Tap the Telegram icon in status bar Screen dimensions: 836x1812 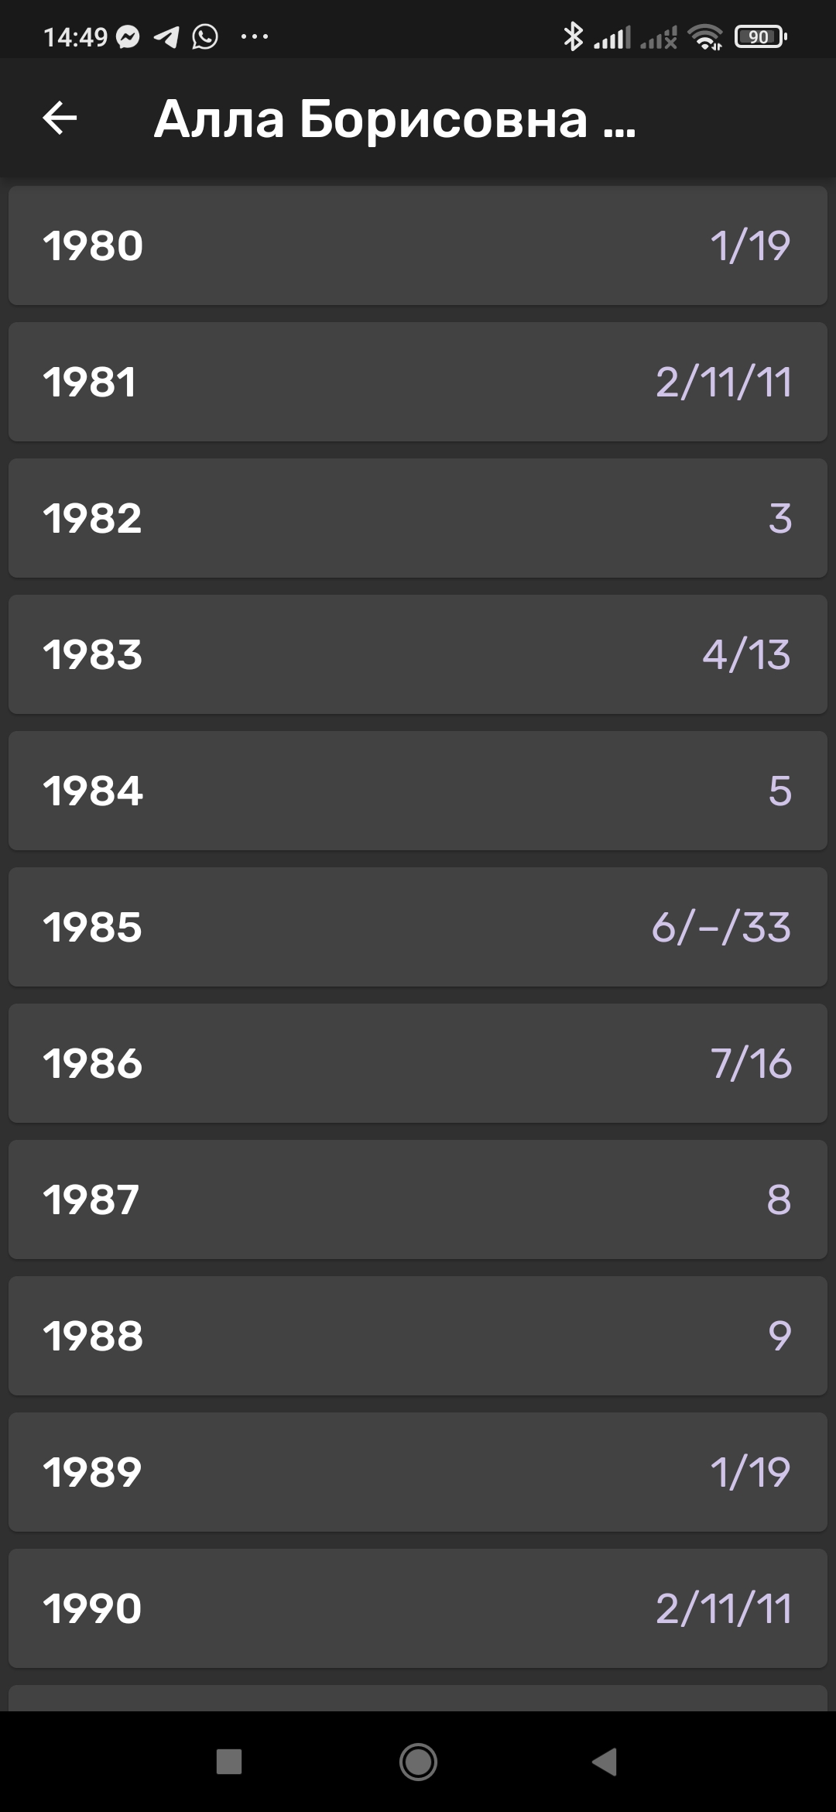tap(166, 36)
